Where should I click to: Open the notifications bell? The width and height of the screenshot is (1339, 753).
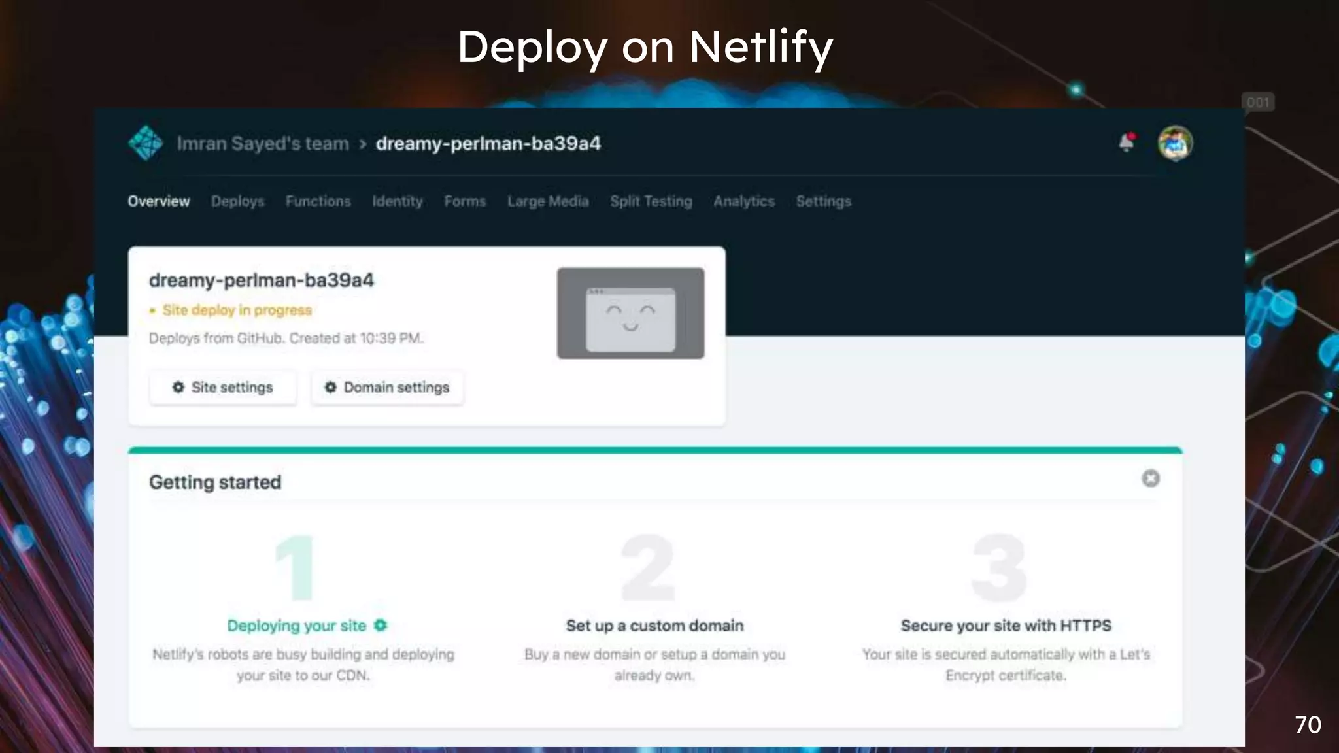[x=1127, y=142]
